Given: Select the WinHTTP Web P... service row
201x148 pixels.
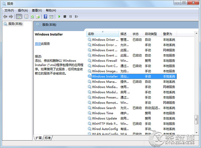Looking at the screenshot, I should [x=132, y=124].
